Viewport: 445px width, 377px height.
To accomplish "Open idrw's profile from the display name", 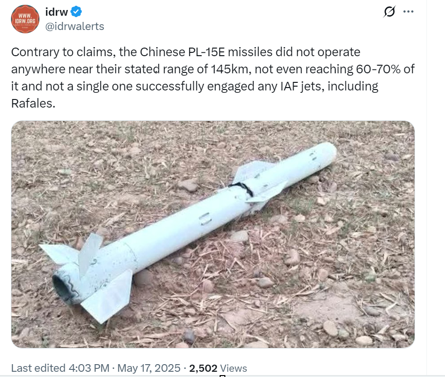I will [x=57, y=12].
